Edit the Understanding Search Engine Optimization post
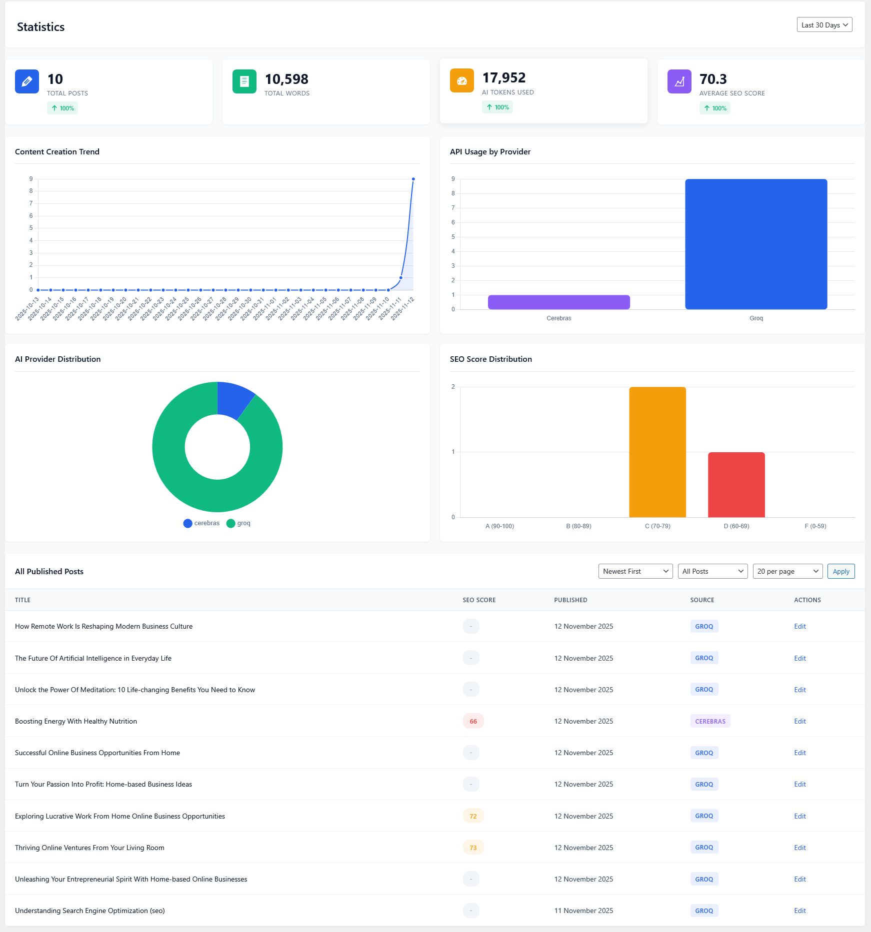Image resolution: width=871 pixels, height=932 pixels. 799,911
